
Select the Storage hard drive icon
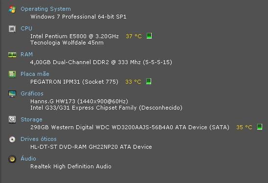tap(12, 119)
